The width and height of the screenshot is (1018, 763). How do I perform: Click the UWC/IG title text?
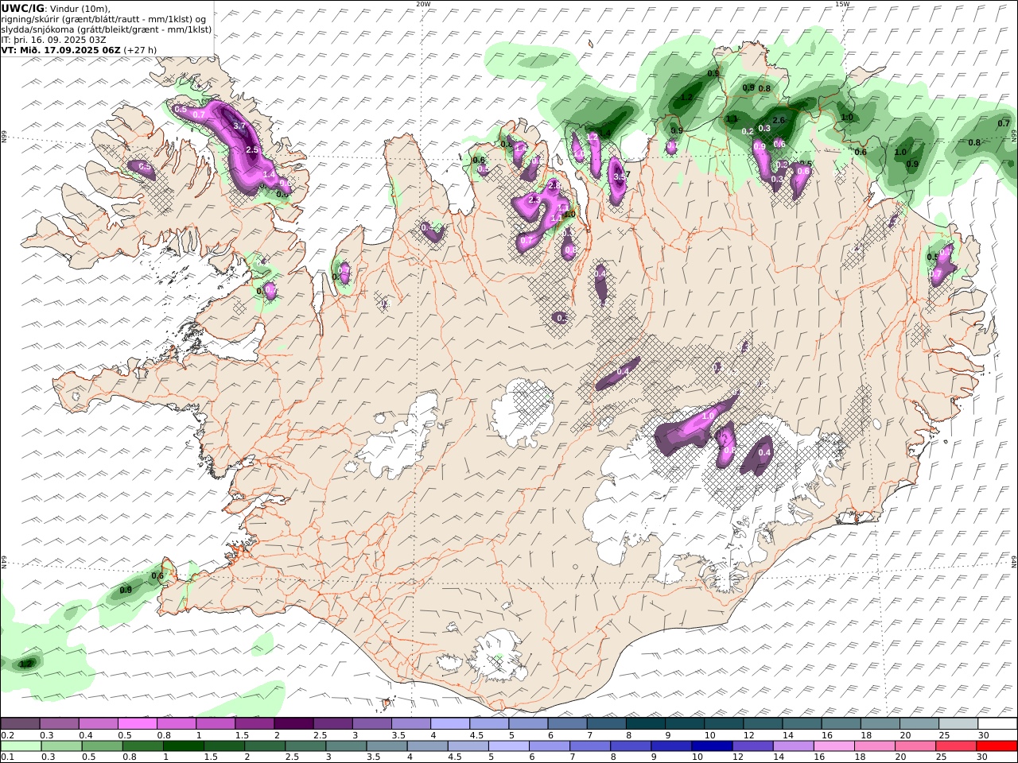tap(23, 9)
